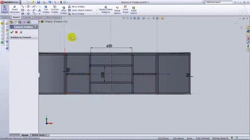Viewport: 250px width, 140px height.
Task: Click Mirror Entities
Action: pos(77,7)
